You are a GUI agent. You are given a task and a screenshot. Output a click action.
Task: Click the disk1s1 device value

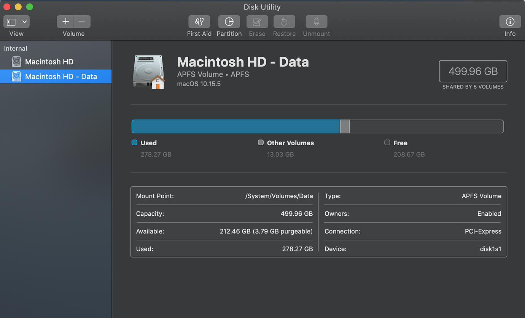[491, 249]
